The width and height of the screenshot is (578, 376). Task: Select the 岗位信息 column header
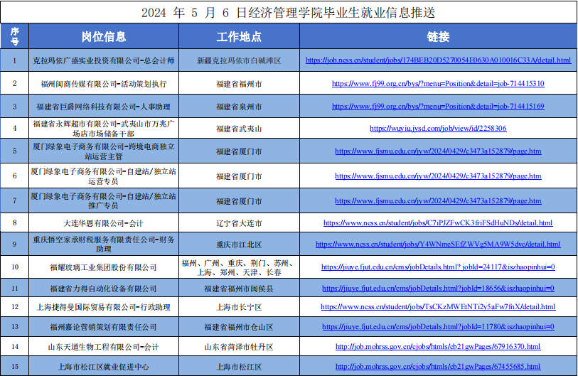point(104,37)
